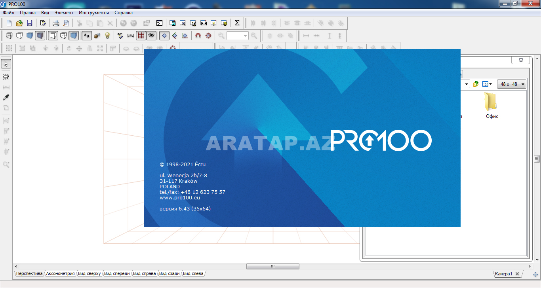541x288 pixels.
Task: Toggle the eye visibility button
Action: click(151, 36)
